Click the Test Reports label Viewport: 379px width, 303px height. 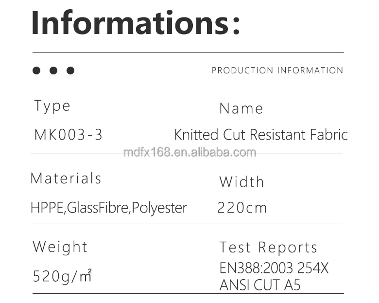268,248
